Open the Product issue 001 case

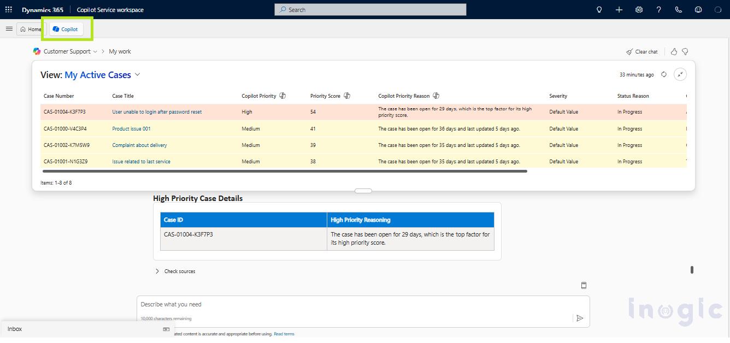pos(131,129)
